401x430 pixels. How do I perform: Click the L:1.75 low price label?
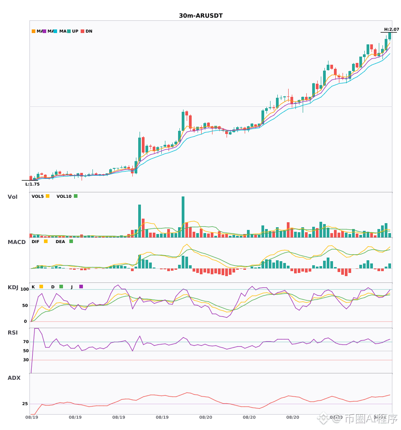pyautogui.click(x=32, y=184)
